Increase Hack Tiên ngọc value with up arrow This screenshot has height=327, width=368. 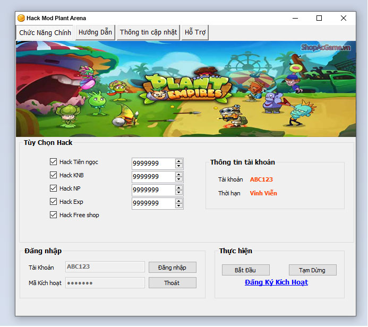[x=179, y=161]
